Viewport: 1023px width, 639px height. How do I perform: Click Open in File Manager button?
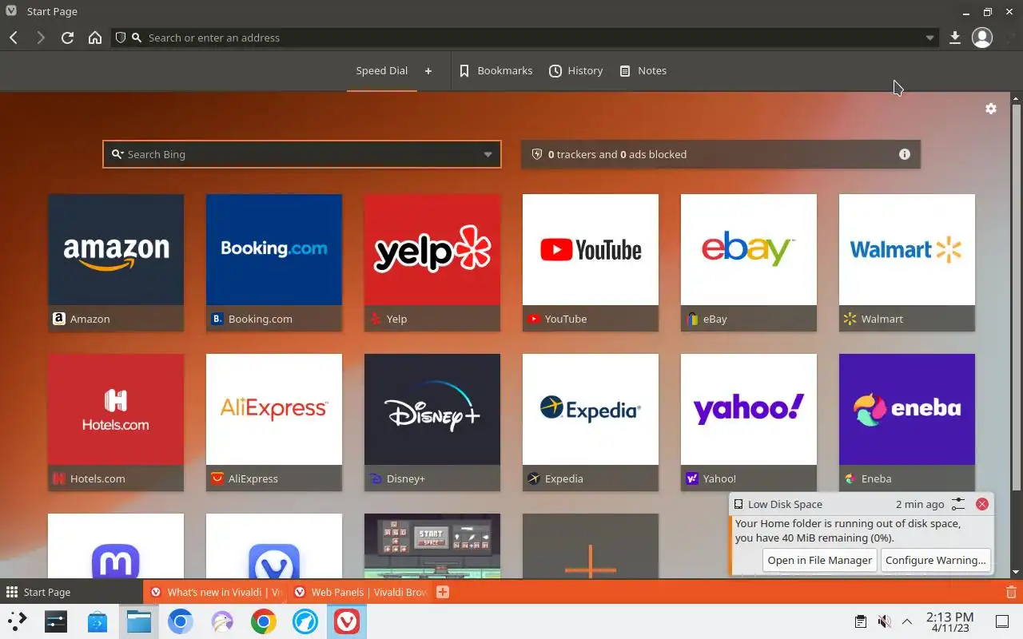point(819,560)
